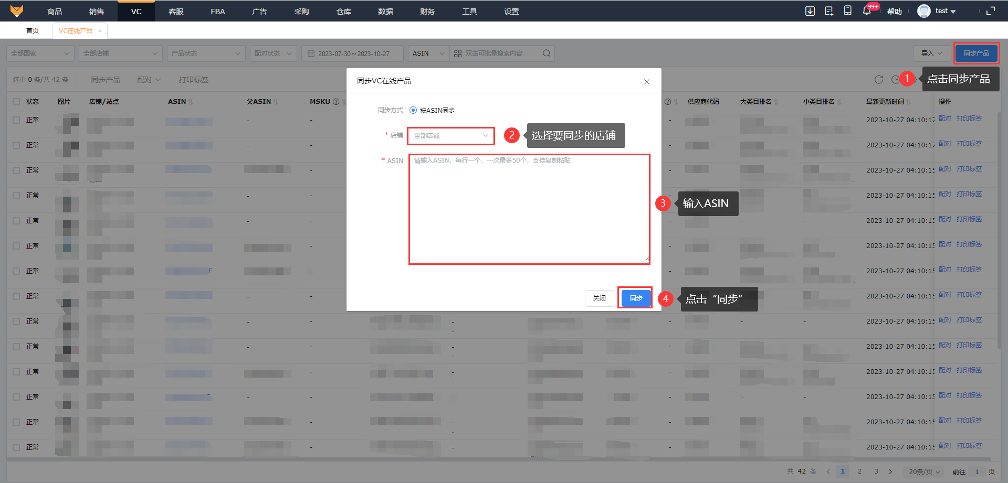This screenshot has height=483, width=1008.
Task: Open the ASIN search type dropdown
Action: (428, 53)
